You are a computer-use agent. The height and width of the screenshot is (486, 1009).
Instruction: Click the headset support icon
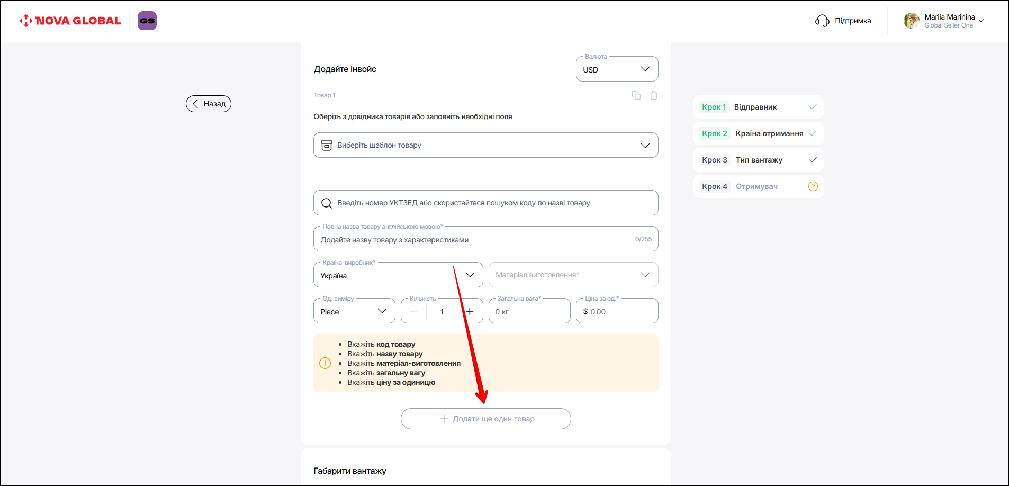coord(822,21)
